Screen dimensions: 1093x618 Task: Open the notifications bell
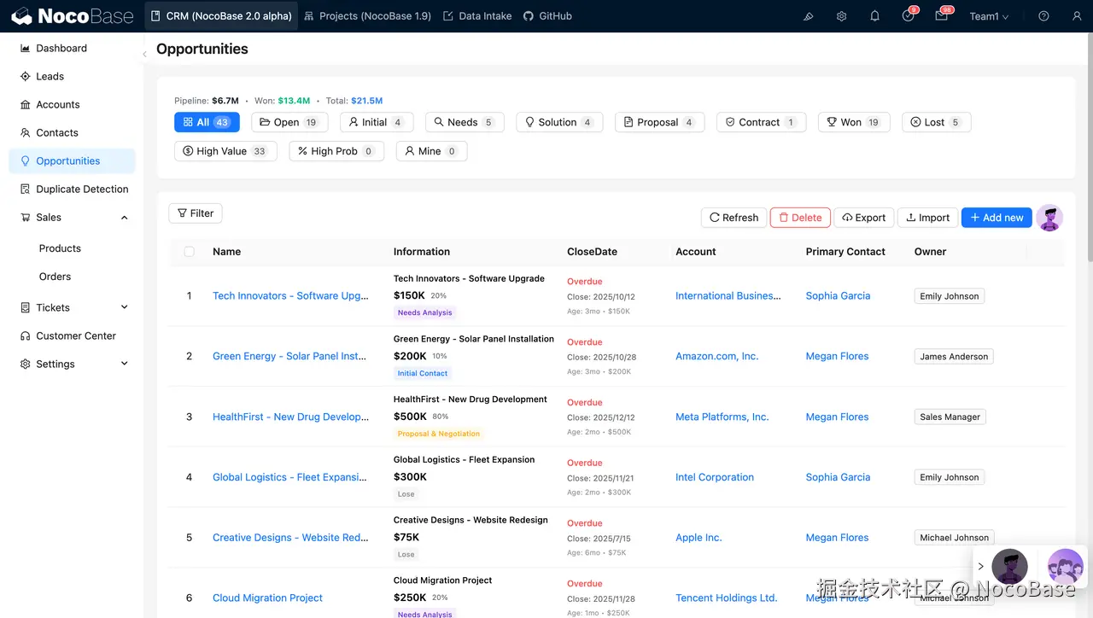tap(875, 16)
